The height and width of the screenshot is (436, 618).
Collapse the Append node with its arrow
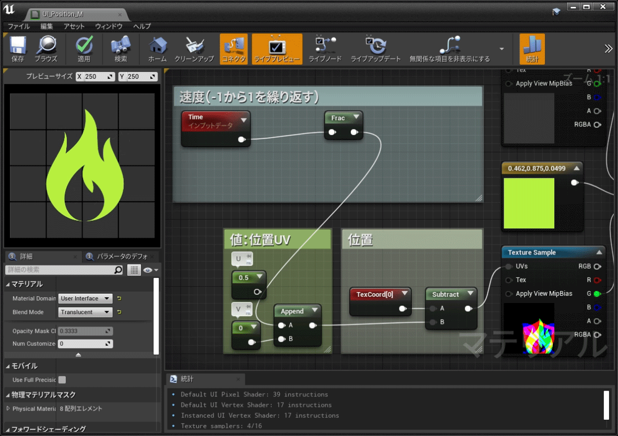pyautogui.click(x=315, y=310)
